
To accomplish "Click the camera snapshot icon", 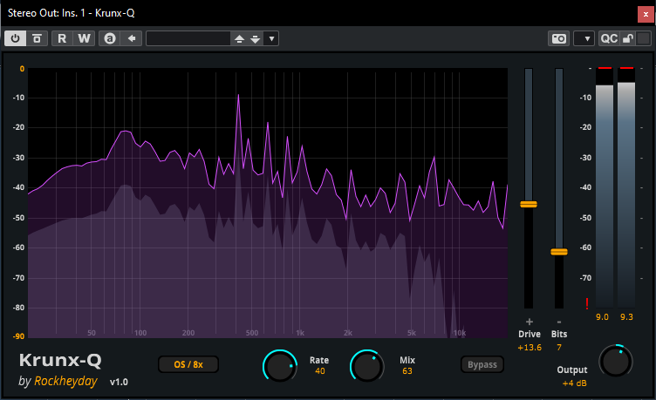I will tap(559, 38).
